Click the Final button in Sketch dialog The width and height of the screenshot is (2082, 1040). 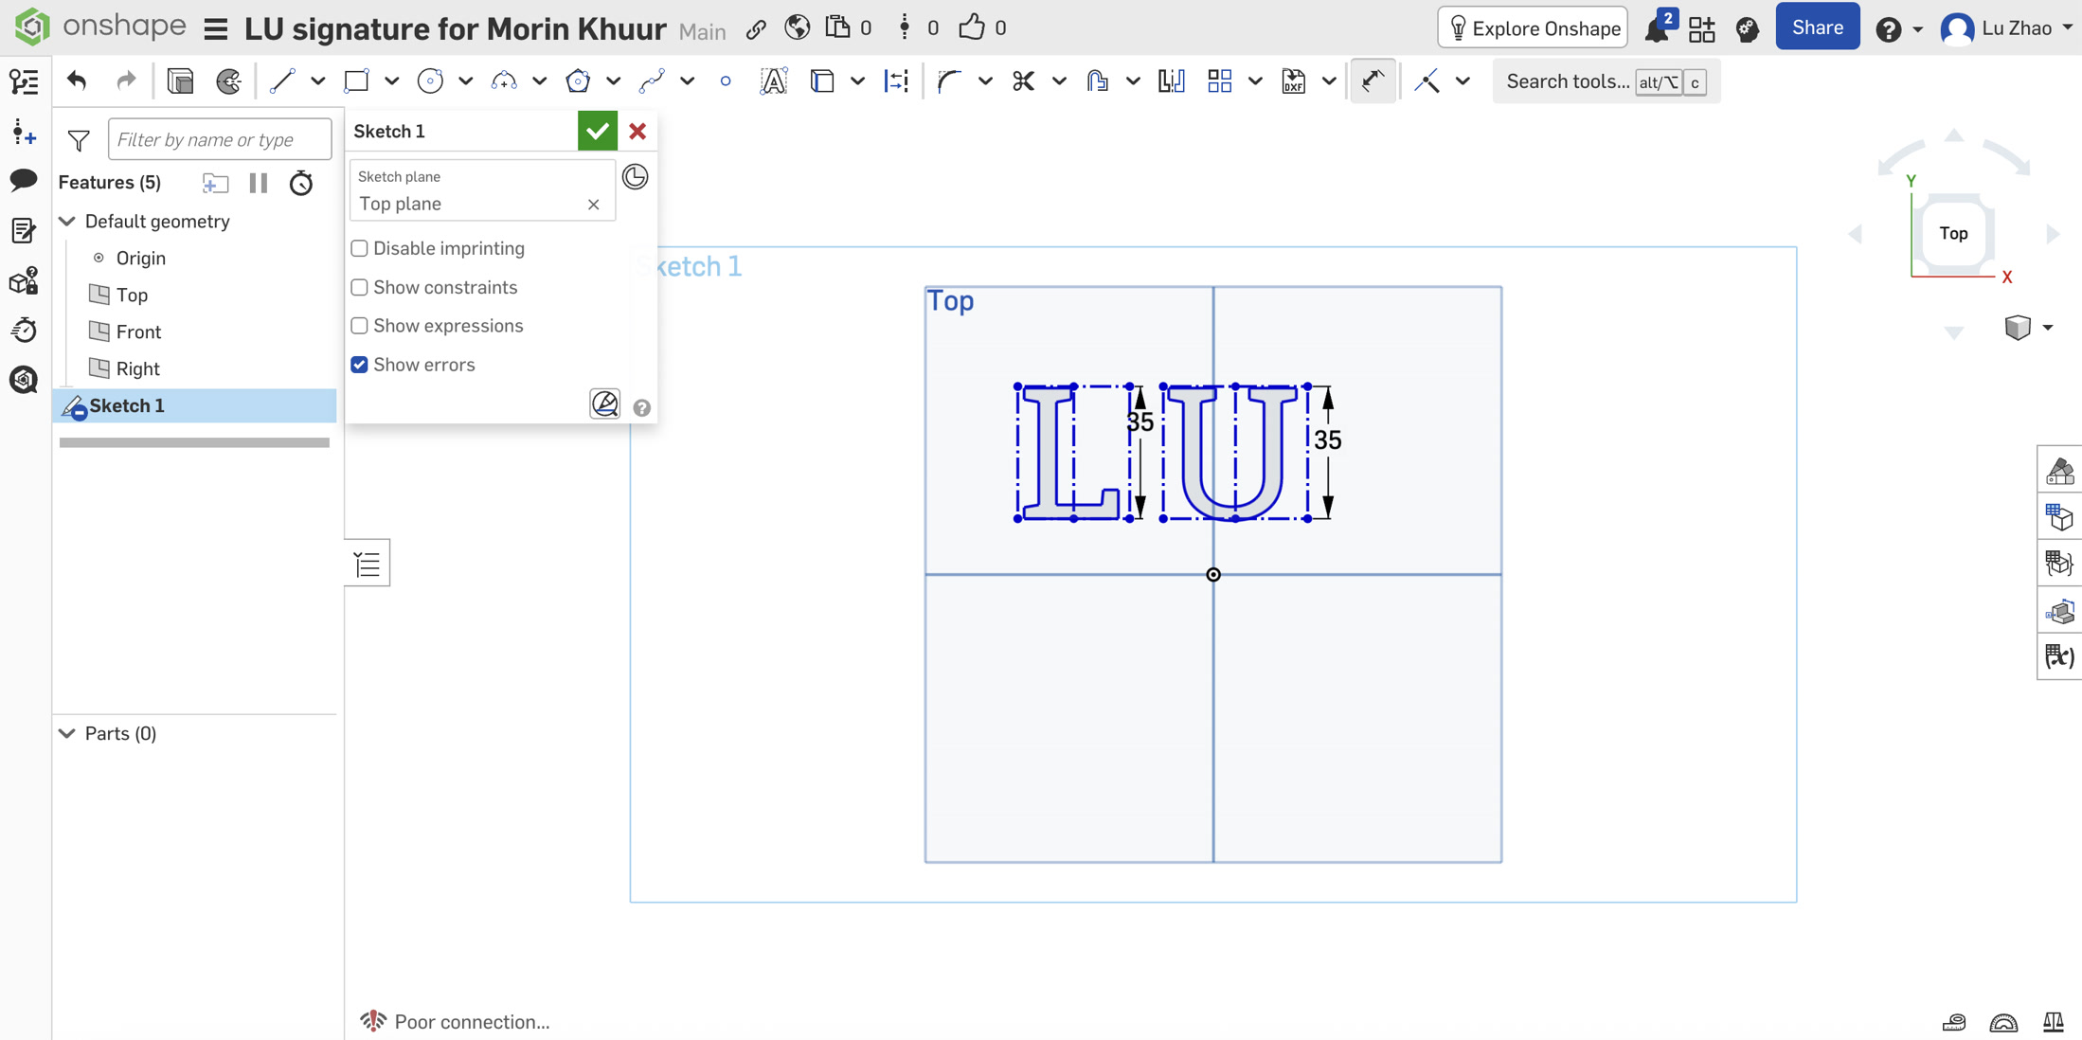click(604, 403)
